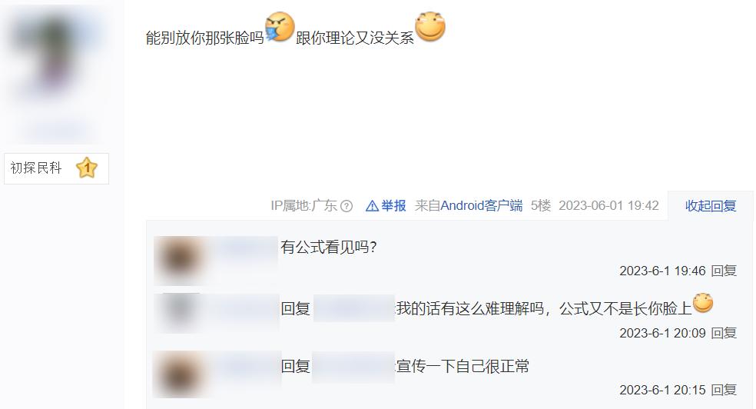
Task: Open third reply commenter's avatar
Action: click(x=178, y=374)
